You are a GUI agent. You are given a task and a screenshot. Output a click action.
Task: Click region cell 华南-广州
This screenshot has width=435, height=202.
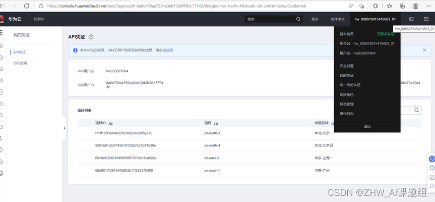pyautogui.click(x=322, y=170)
